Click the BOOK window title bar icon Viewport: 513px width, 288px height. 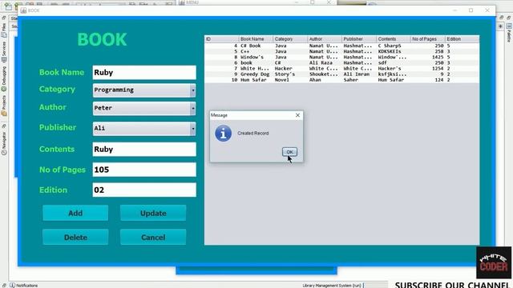click(23, 10)
